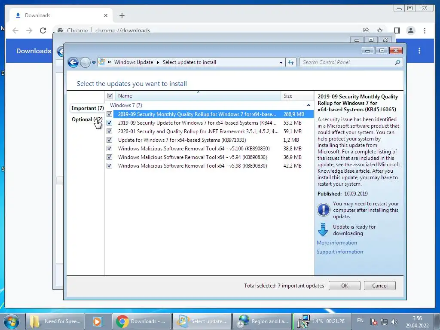This screenshot has height=330, width=440.
Task: Open the Support information link
Action: pyautogui.click(x=340, y=252)
